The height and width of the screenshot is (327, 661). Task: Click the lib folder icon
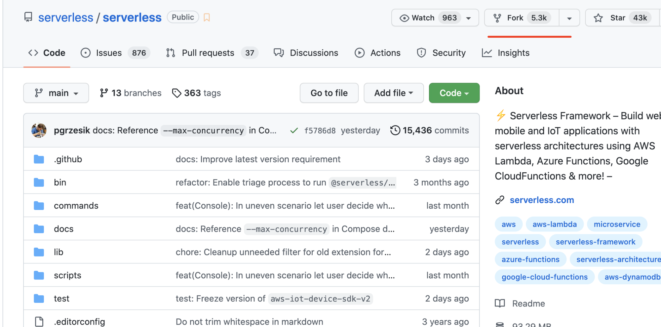click(39, 252)
